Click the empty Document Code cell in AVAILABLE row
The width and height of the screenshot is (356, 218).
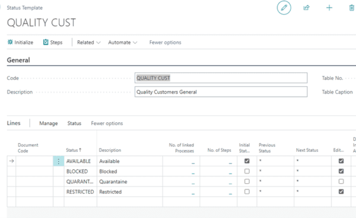34,161
